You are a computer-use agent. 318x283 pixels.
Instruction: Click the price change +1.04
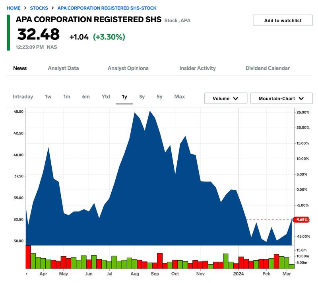pyautogui.click(x=79, y=37)
